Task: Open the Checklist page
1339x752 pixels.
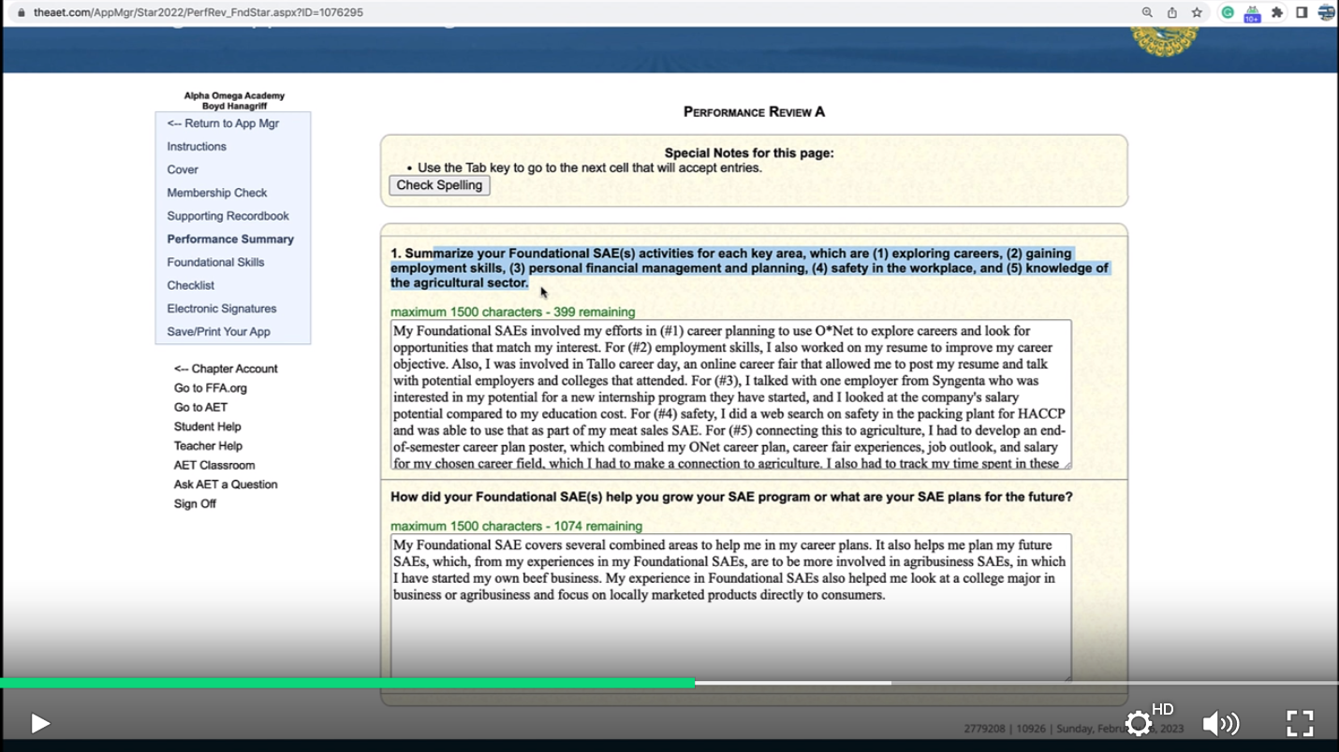Action: (191, 285)
